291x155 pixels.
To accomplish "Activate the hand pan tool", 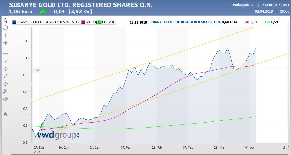I will 6,28.
